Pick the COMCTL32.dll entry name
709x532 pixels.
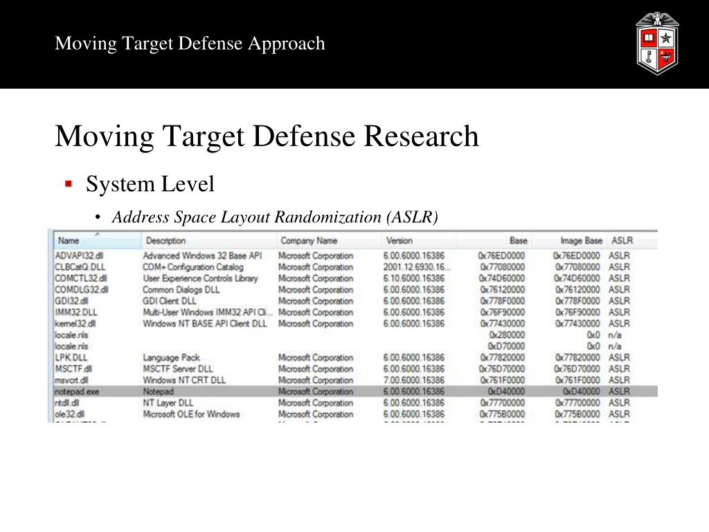click(81, 278)
